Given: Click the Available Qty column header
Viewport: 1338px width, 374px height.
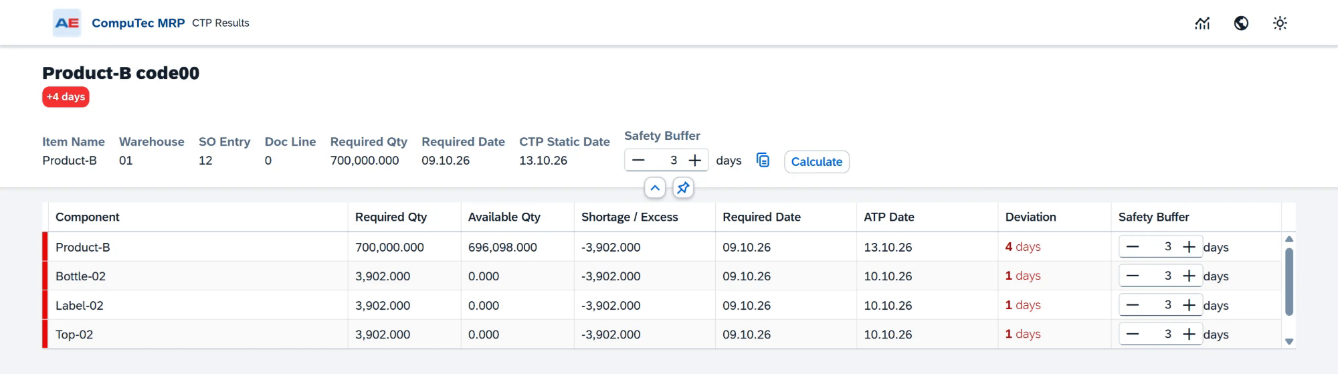Looking at the screenshot, I should 517,217.
